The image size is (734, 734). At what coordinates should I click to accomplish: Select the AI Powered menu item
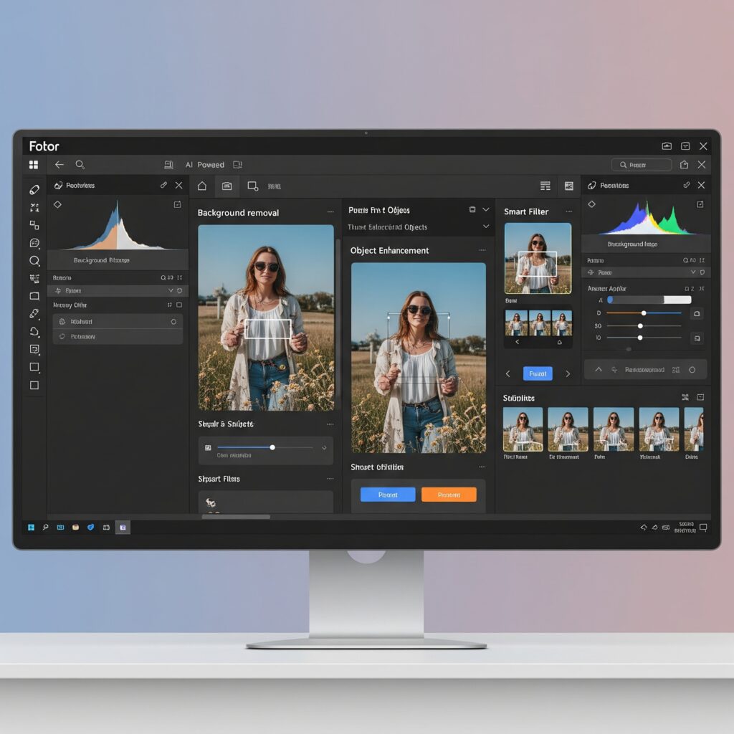point(204,165)
